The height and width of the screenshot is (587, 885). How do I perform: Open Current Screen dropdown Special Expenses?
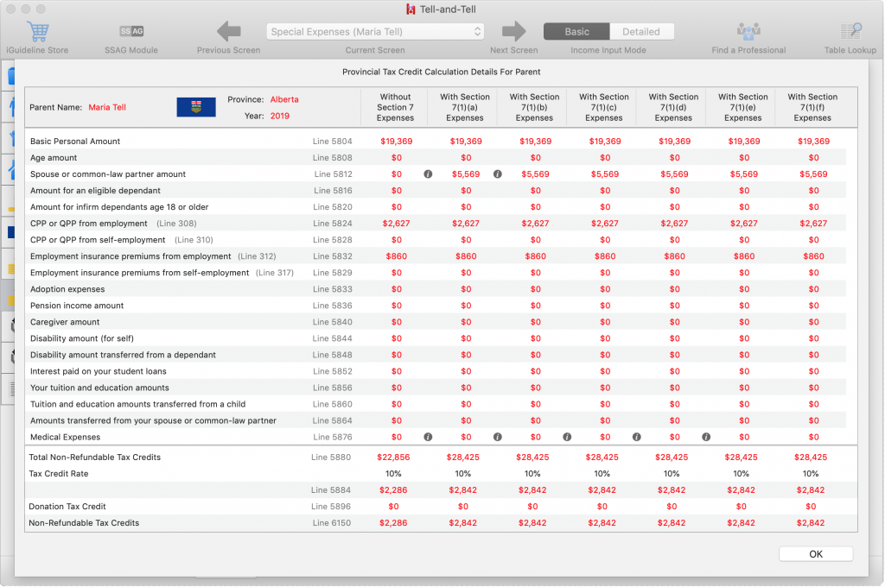(375, 32)
